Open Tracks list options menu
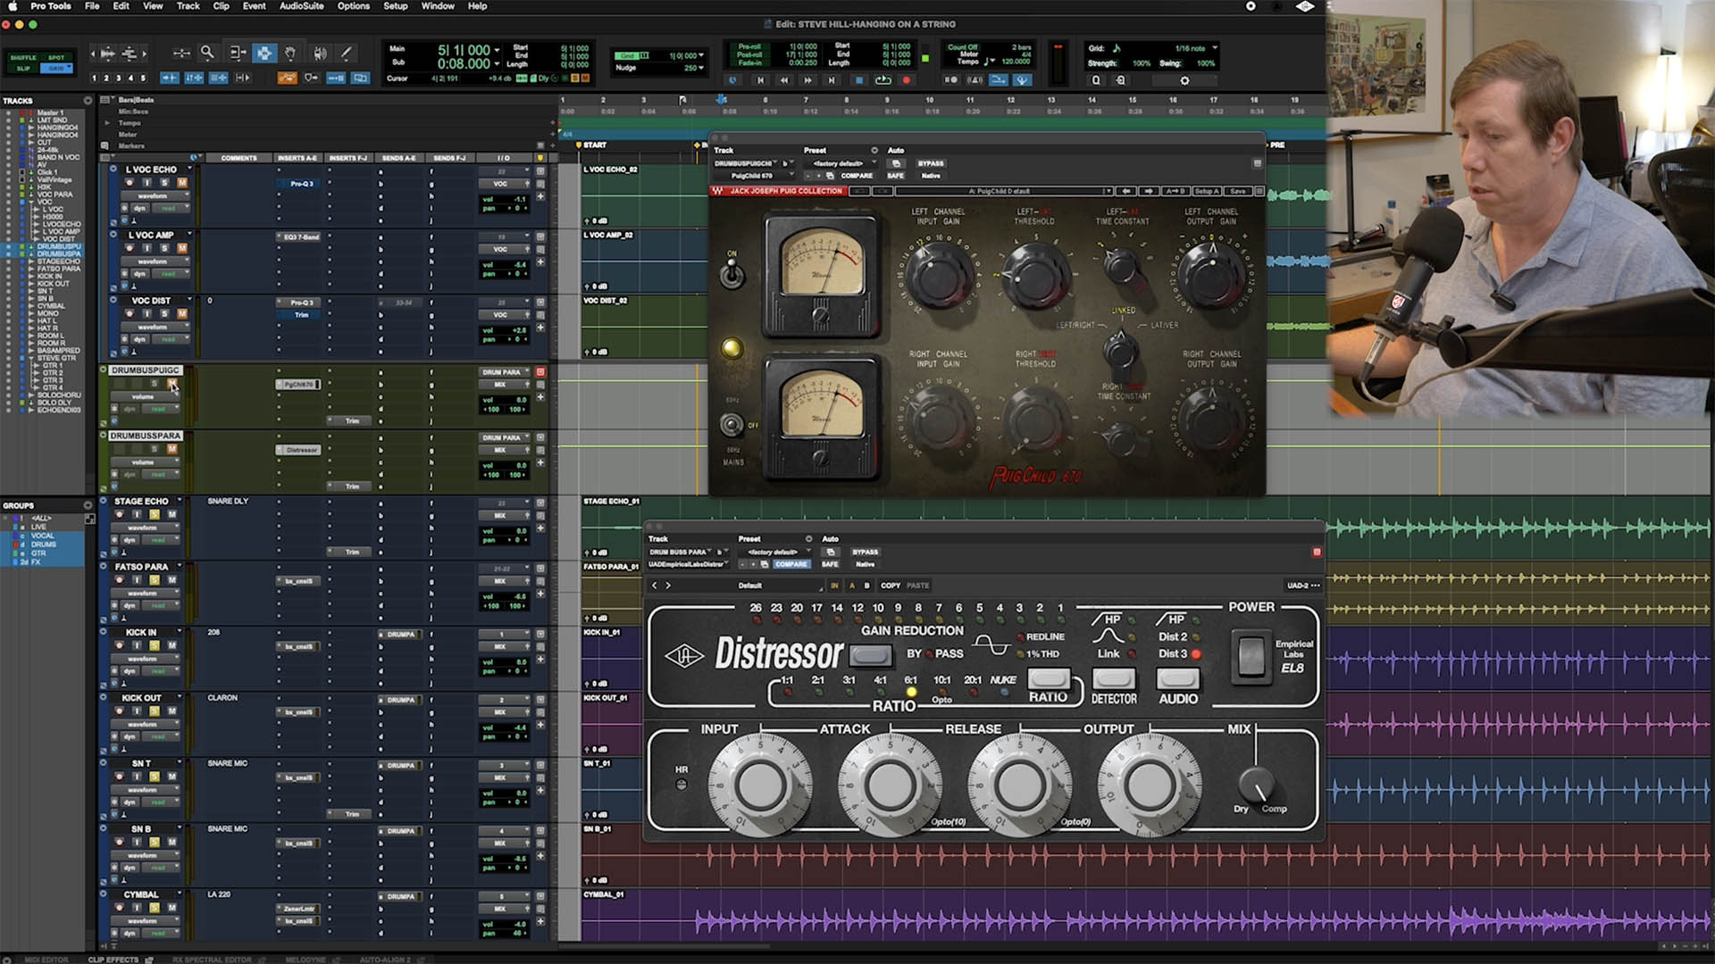 [x=88, y=101]
